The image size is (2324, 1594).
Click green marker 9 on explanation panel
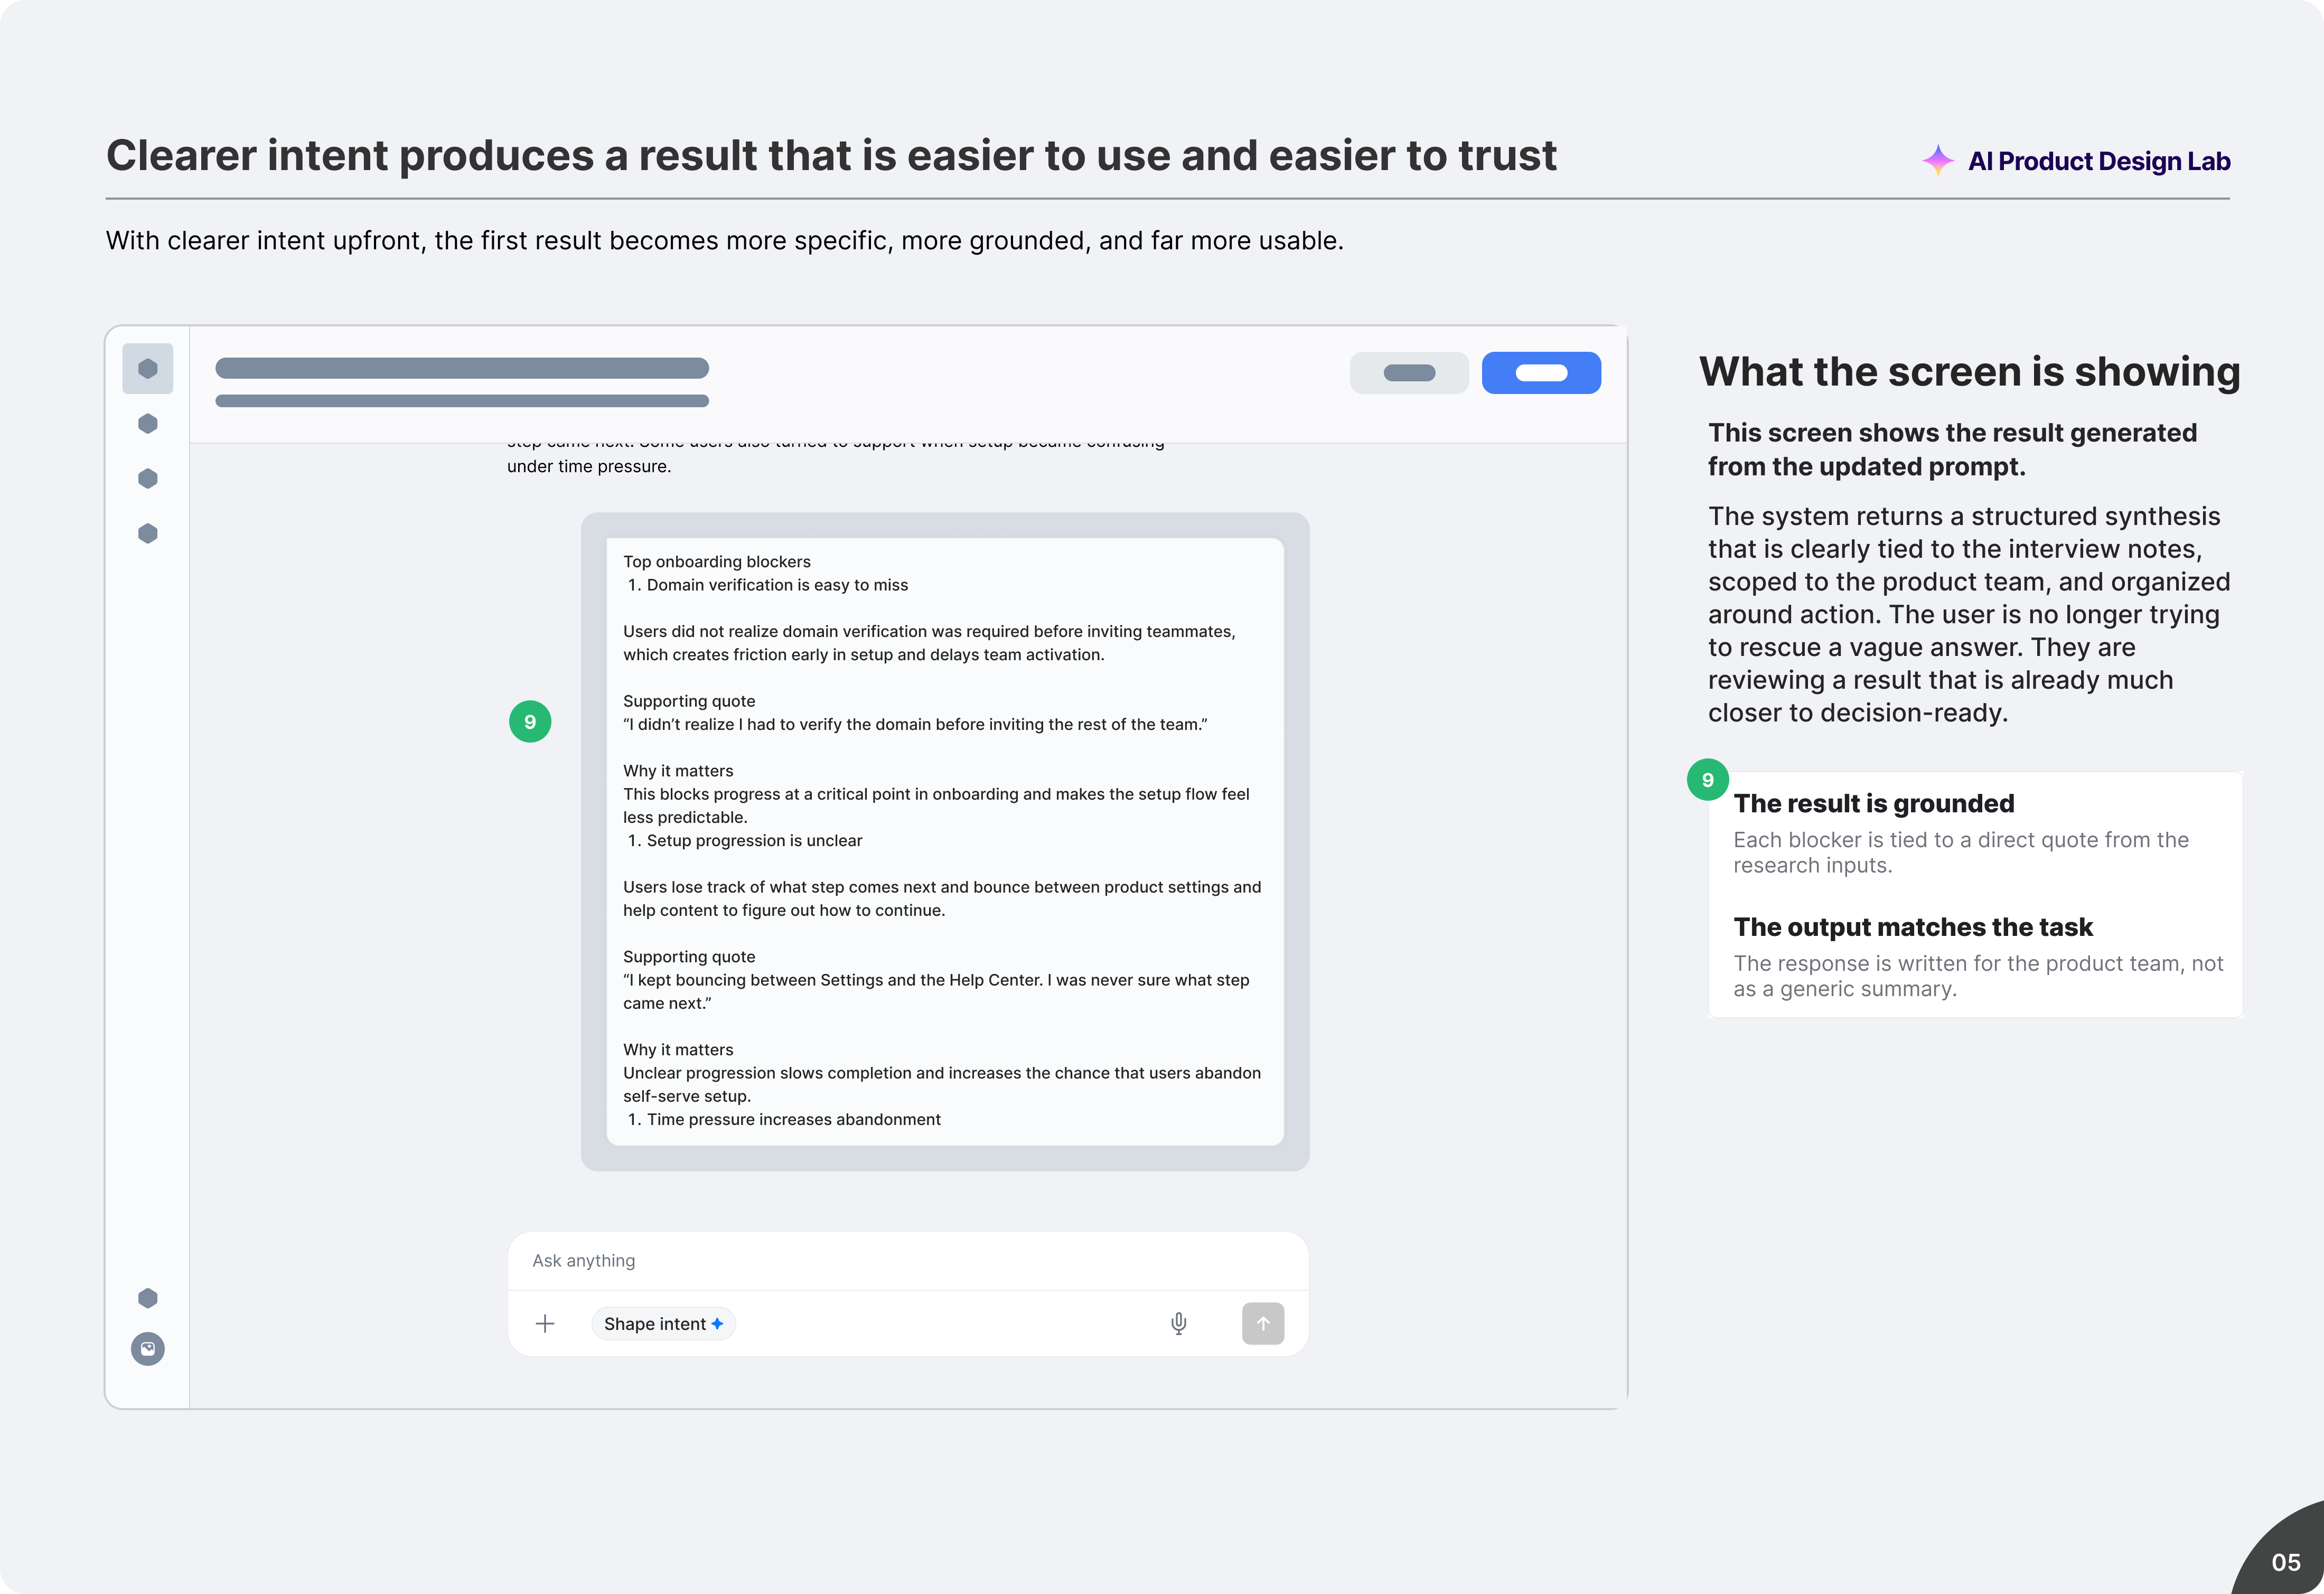[1708, 780]
